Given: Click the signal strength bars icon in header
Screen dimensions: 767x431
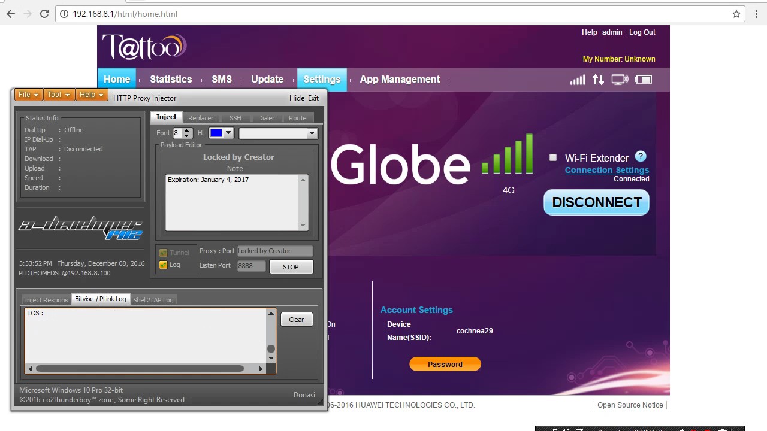Looking at the screenshot, I should [578, 80].
